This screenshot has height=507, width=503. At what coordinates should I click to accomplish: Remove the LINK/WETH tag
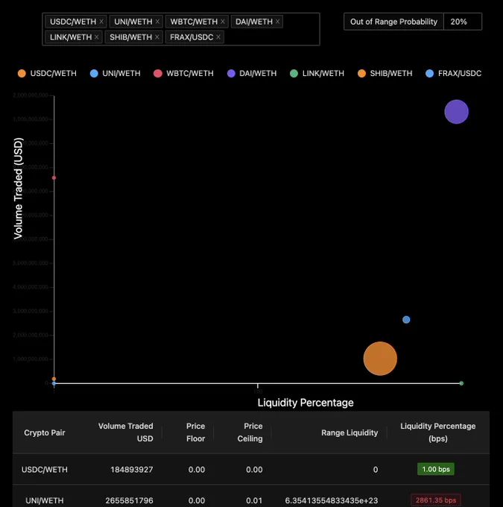click(97, 37)
